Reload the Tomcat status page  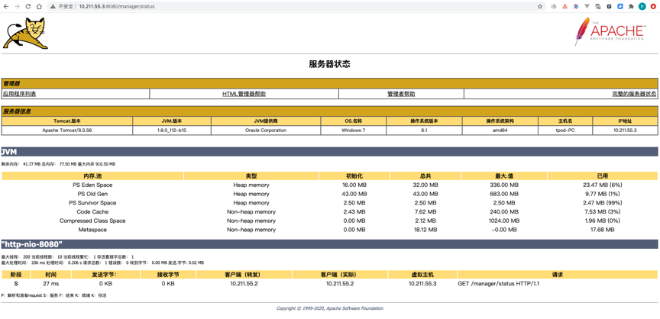point(28,6)
